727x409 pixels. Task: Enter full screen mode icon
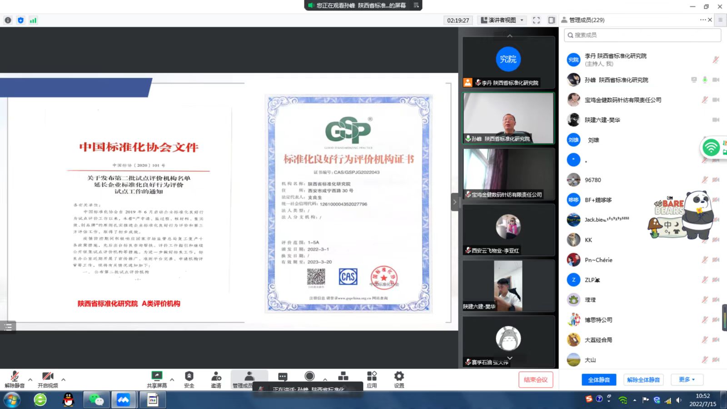point(536,20)
